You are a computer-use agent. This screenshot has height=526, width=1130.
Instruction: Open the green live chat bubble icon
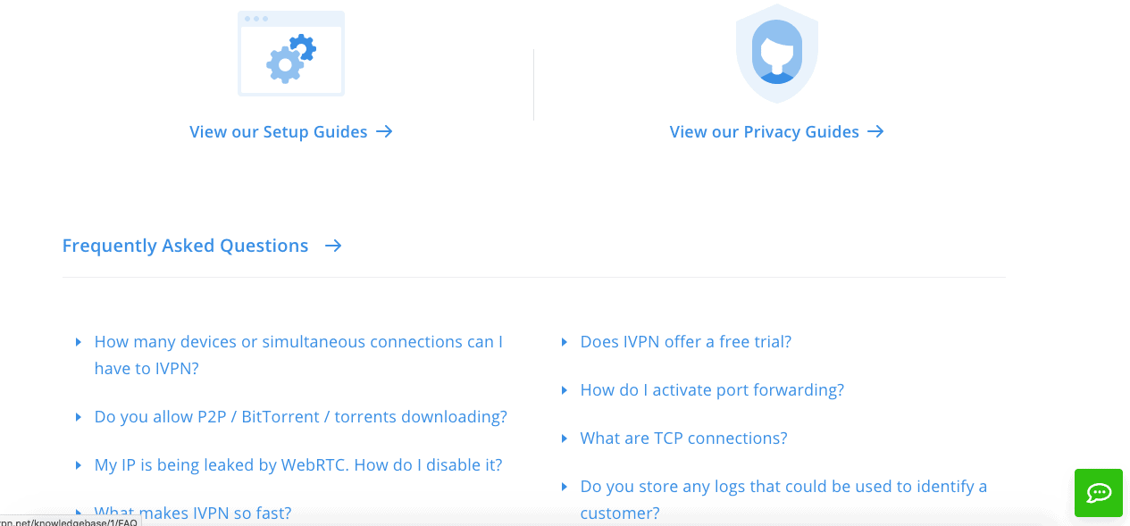click(1099, 493)
